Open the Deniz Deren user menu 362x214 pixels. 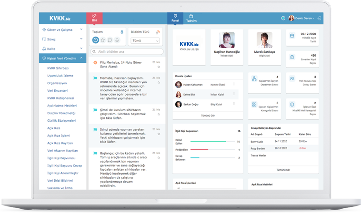point(301,18)
